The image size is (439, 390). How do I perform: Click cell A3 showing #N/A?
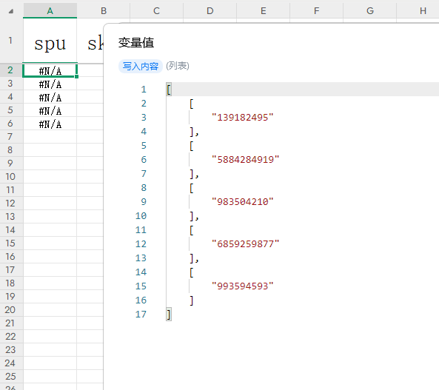[50, 84]
